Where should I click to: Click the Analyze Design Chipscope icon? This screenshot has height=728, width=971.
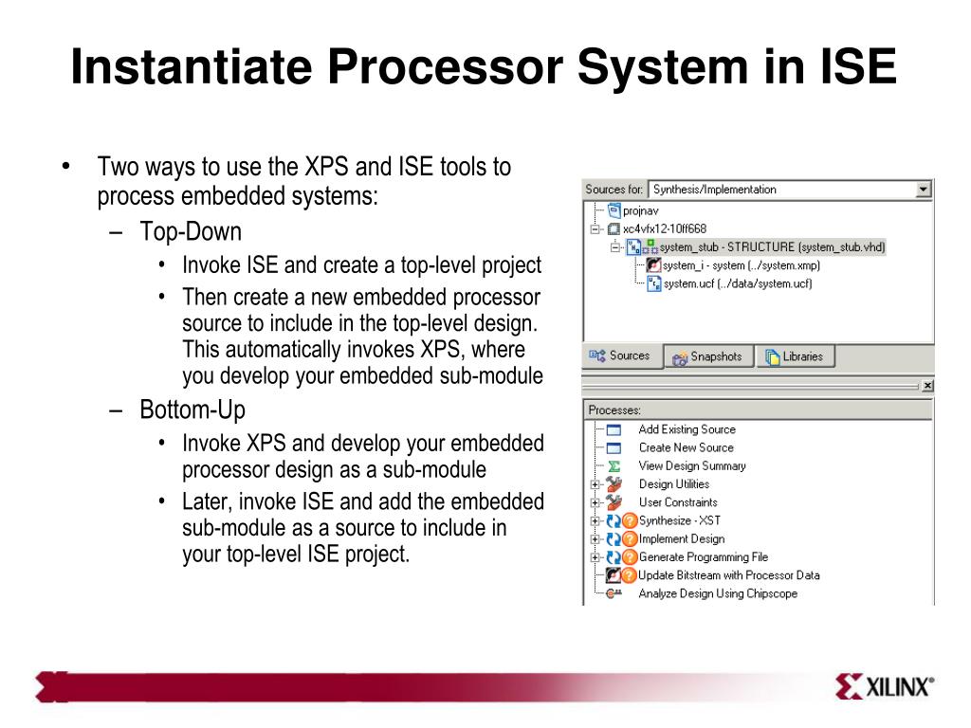coord(614,593)
